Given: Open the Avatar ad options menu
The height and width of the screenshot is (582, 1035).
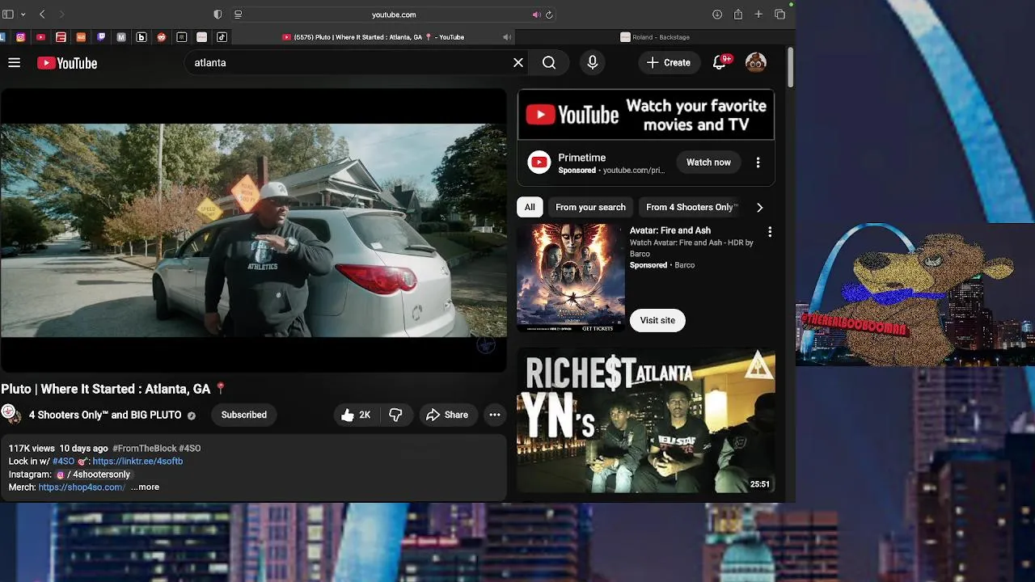Looking at the screenshot, I should coord(770,232).
